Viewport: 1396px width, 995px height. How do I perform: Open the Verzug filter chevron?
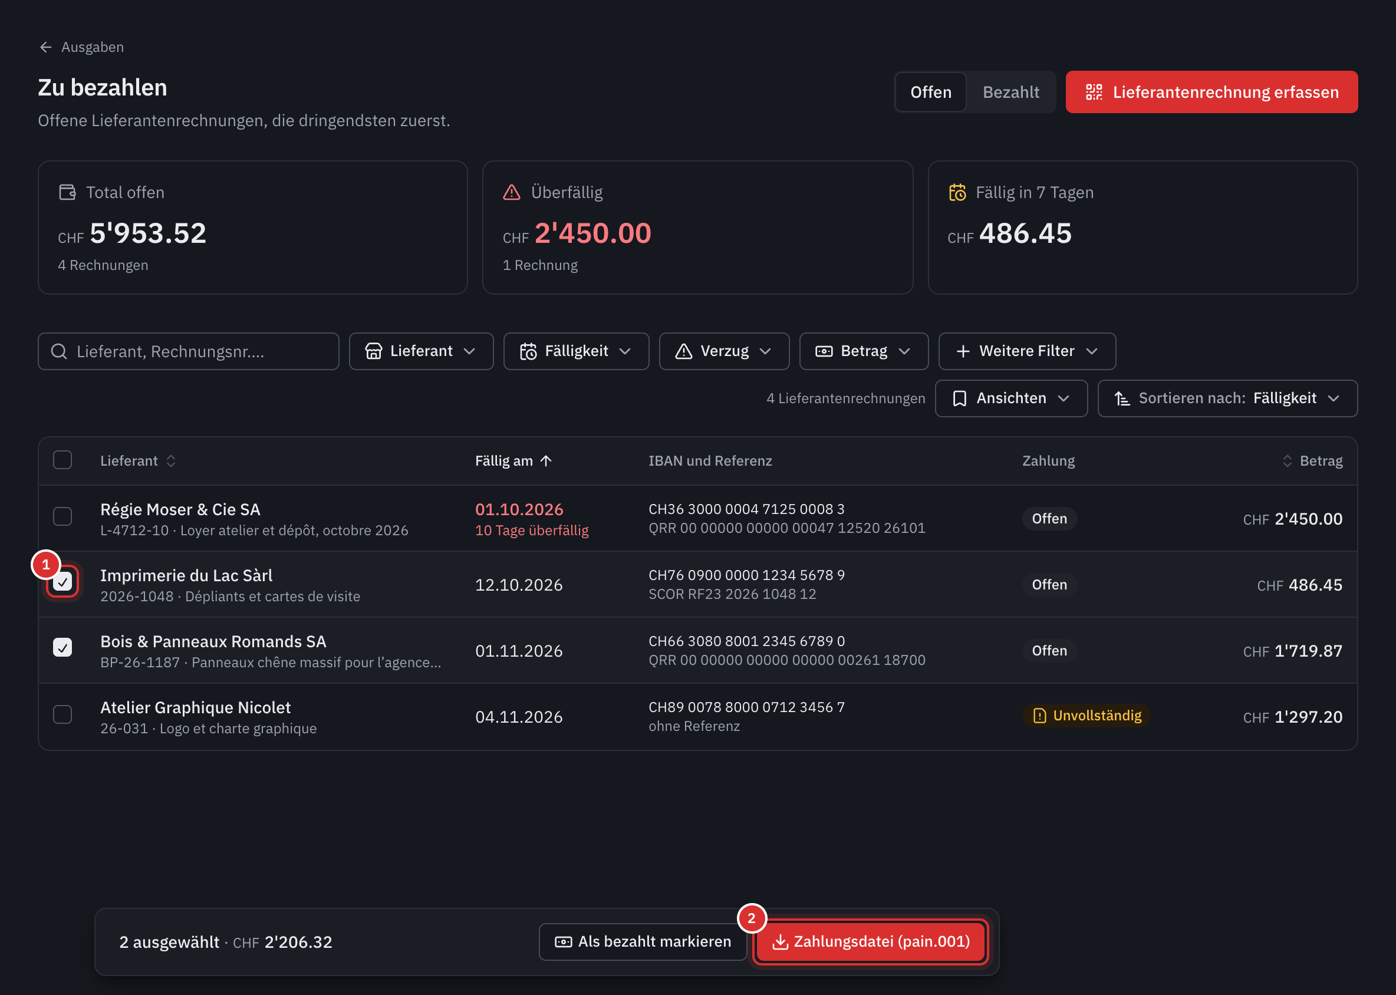coord(765,351)
